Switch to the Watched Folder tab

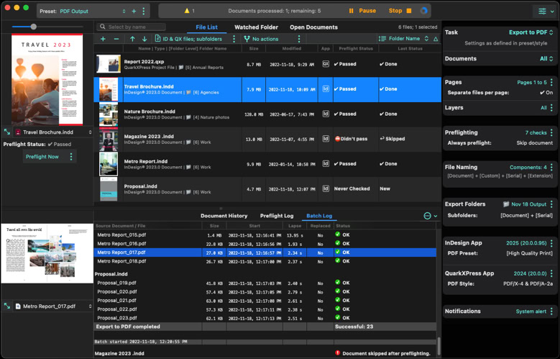pyautogui.click(x=256, y=27)
